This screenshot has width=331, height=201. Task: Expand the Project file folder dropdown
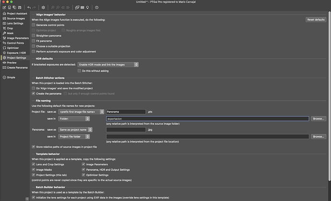pyautogui.click(x=74, y=136)
